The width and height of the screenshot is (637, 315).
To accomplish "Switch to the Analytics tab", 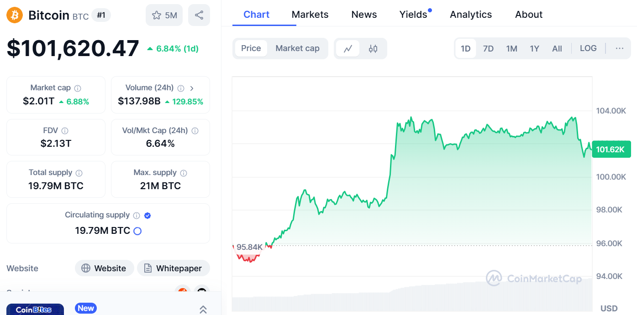I will 471,15.
